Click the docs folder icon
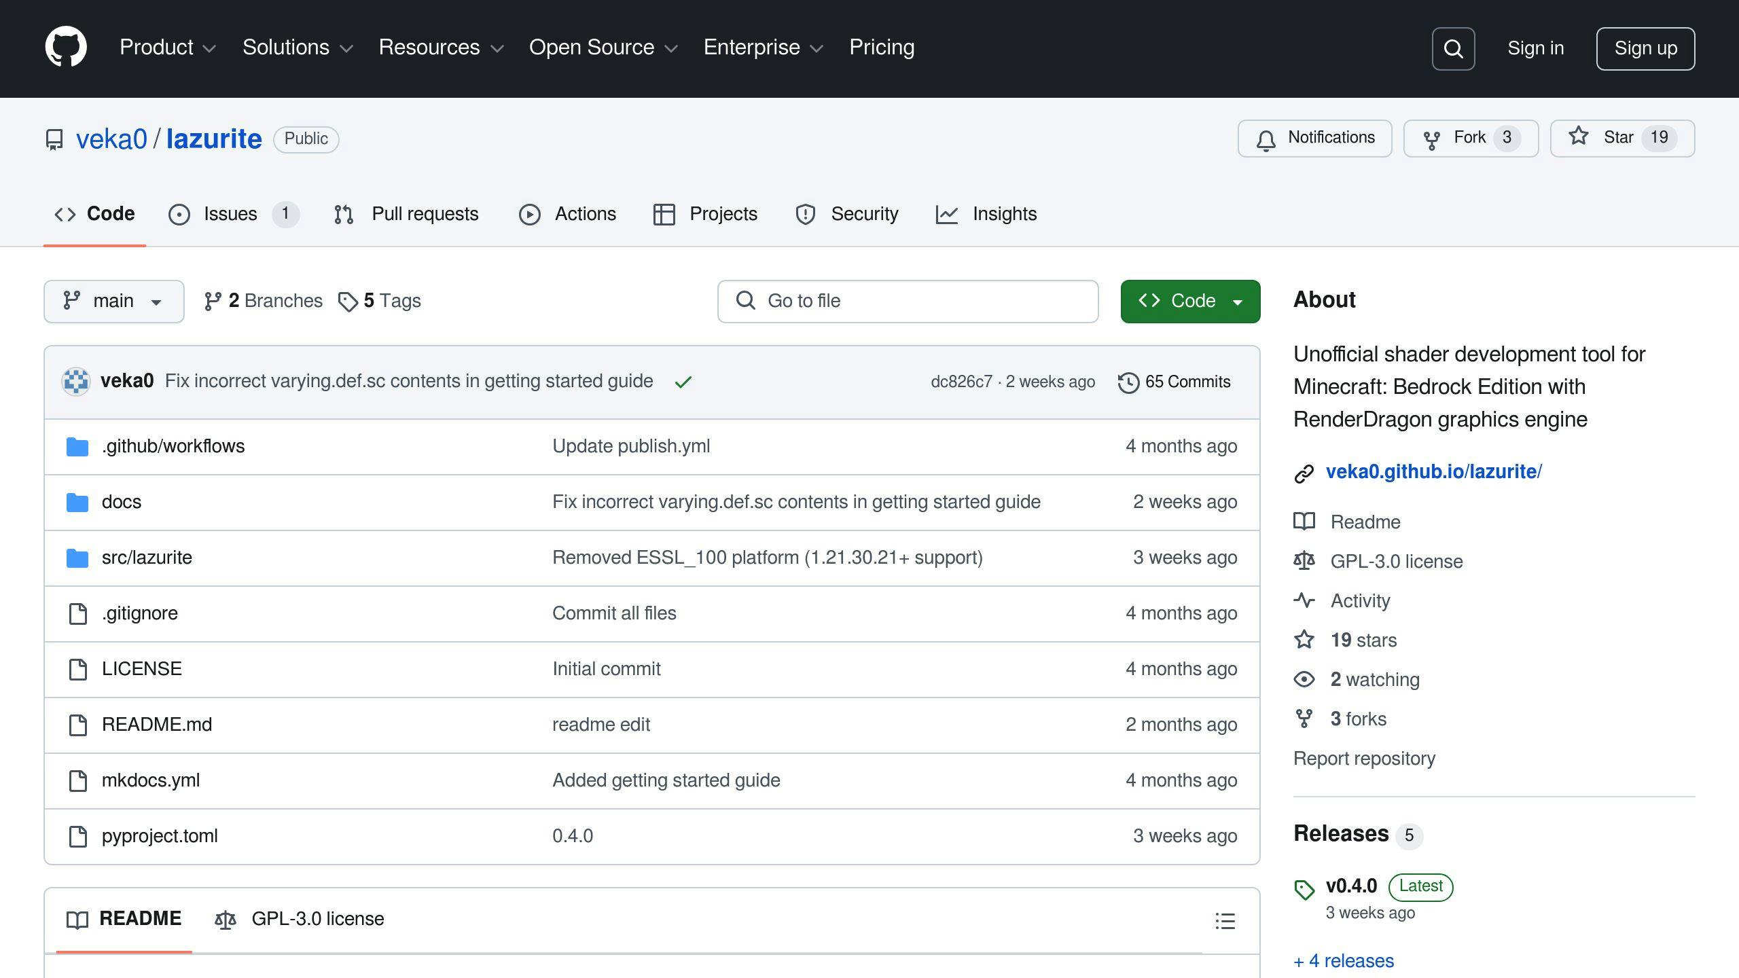Screen dimensions: 1739x978 tap(77, 503)
